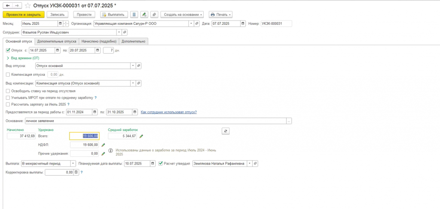Uncheck the Отпуск checkbox
Screen dimensions: 440x209
pos(8,51)
